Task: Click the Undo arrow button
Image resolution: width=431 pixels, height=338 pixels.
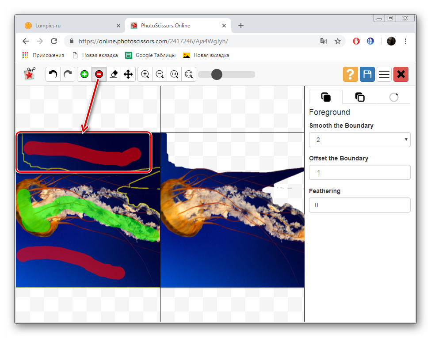Action: pos(53,74)
